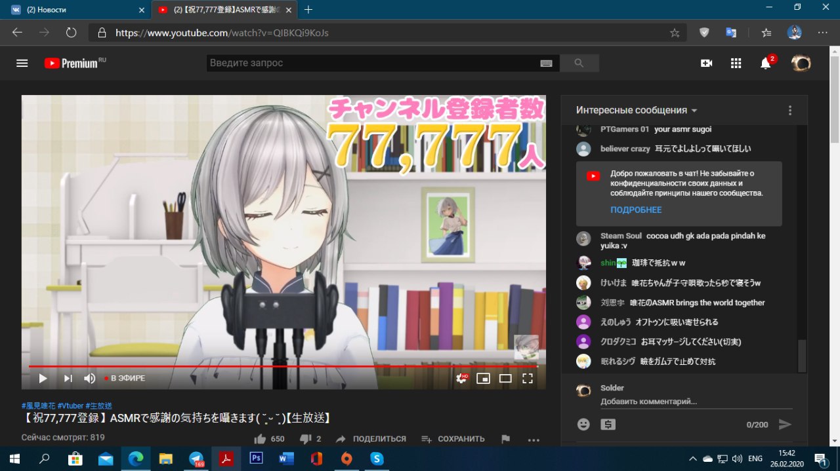This screenshot has width=840, height=471.
Task: Toggle theater mode
Action: tap(505, 378)
